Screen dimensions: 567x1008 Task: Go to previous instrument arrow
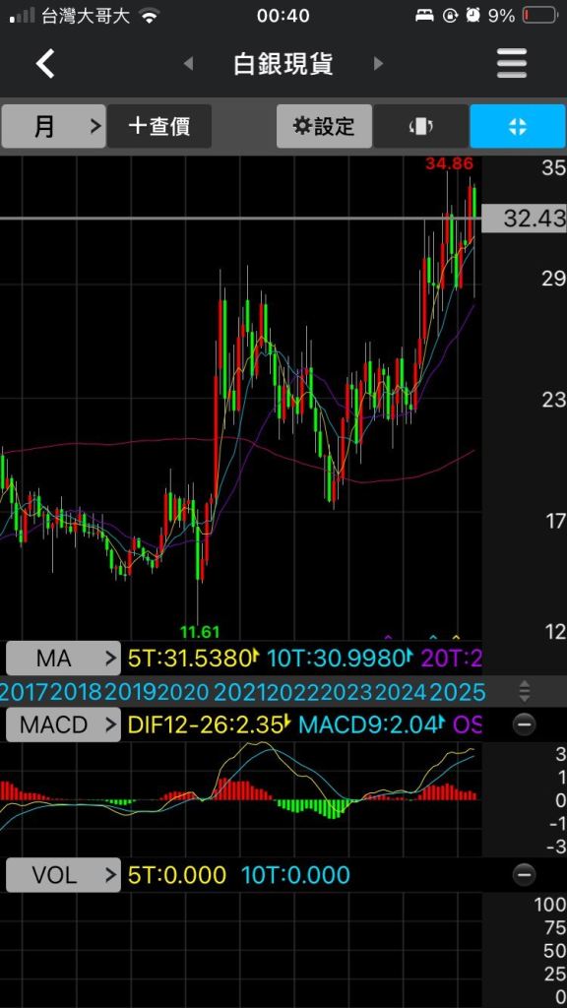point(188,64)
